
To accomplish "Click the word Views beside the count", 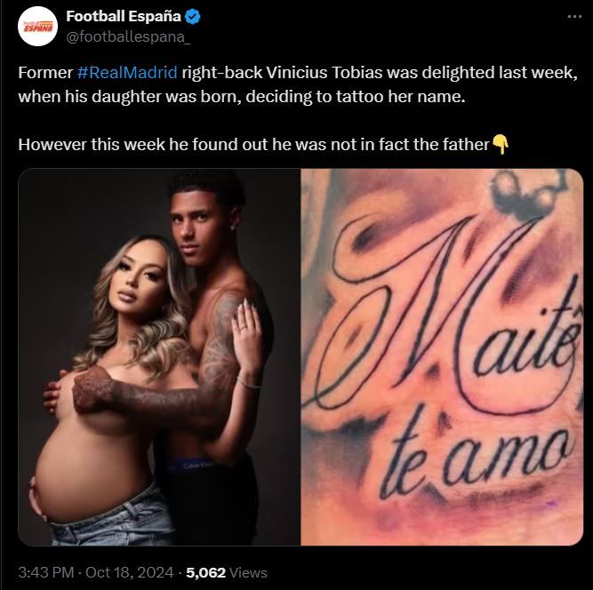I will point(248,572).
